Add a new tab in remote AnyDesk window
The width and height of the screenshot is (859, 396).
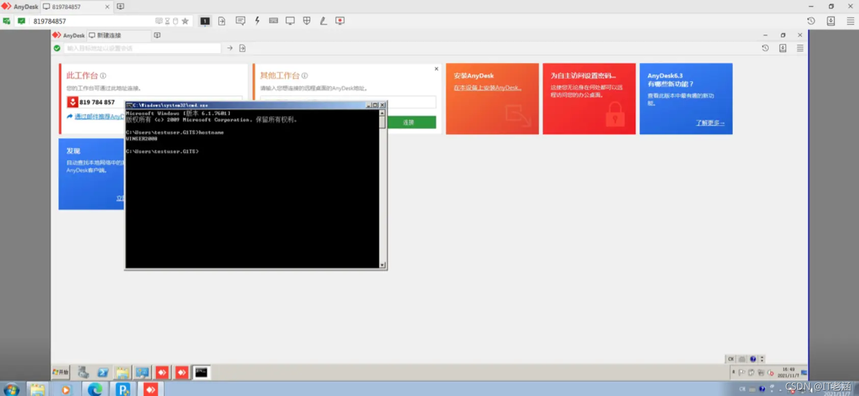point(157,35)
